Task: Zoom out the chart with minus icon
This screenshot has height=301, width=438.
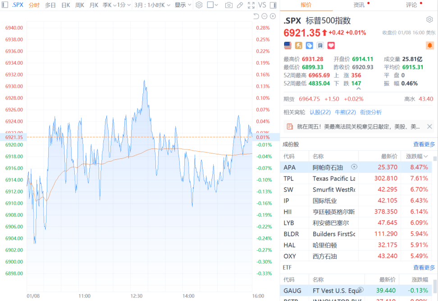Action: (264, 16)
